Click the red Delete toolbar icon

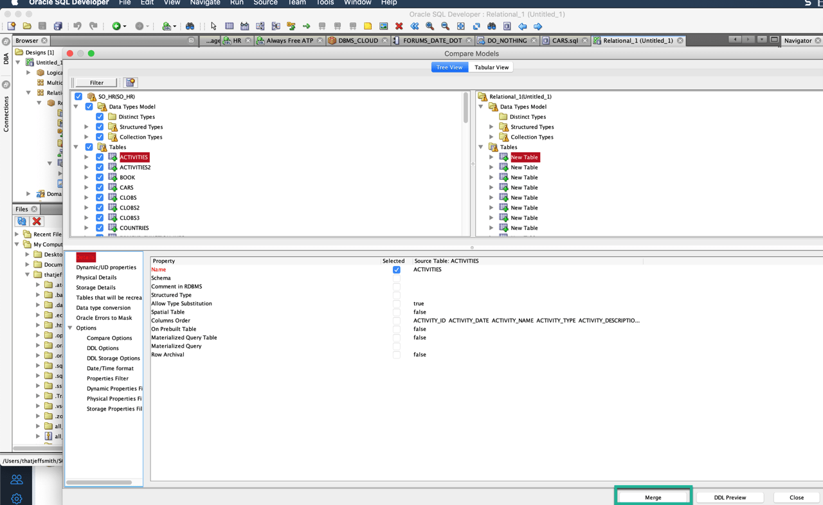[398, 26]
